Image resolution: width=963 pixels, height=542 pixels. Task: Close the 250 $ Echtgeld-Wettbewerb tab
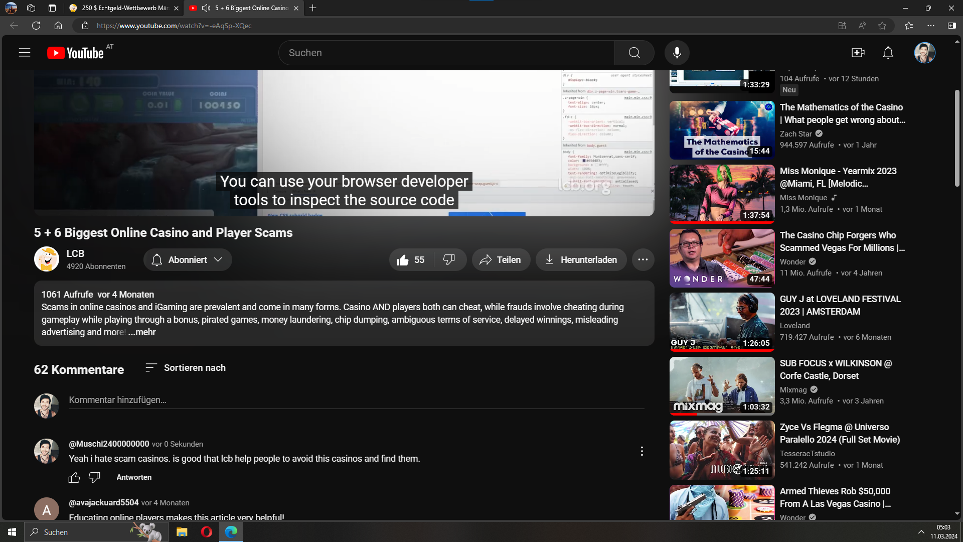176,8
